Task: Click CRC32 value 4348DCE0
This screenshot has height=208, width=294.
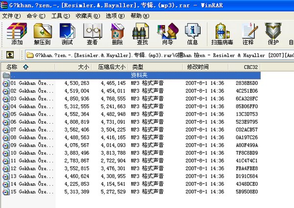Action: (x=247, y=184)
